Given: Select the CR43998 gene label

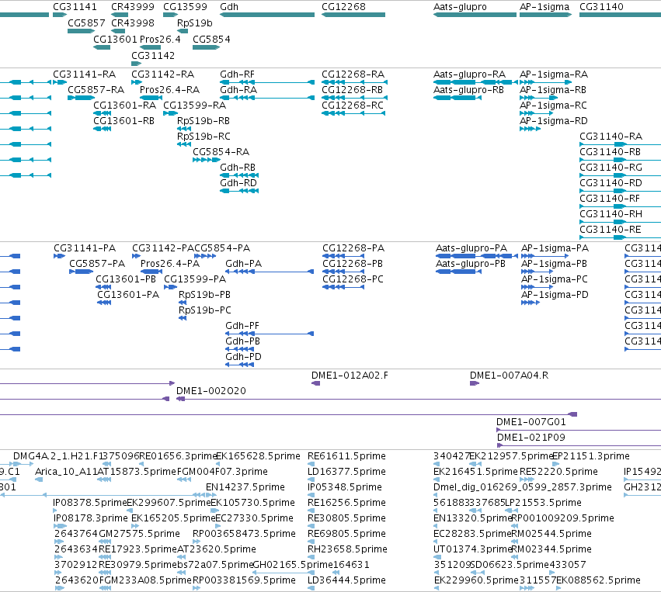Looking at the screenshot, I should tap(133, 23).
